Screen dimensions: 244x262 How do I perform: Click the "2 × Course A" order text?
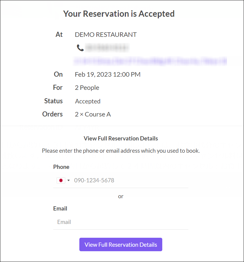pyautogui.click(x=93, y=114)
